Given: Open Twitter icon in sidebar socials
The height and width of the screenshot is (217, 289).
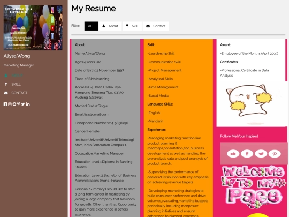Looking at the screenshot, I should [x=23, y=104].
